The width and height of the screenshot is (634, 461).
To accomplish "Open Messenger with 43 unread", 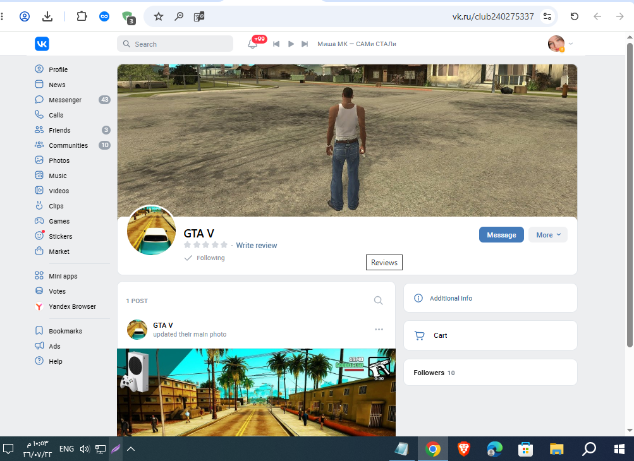I will point(73,100).
